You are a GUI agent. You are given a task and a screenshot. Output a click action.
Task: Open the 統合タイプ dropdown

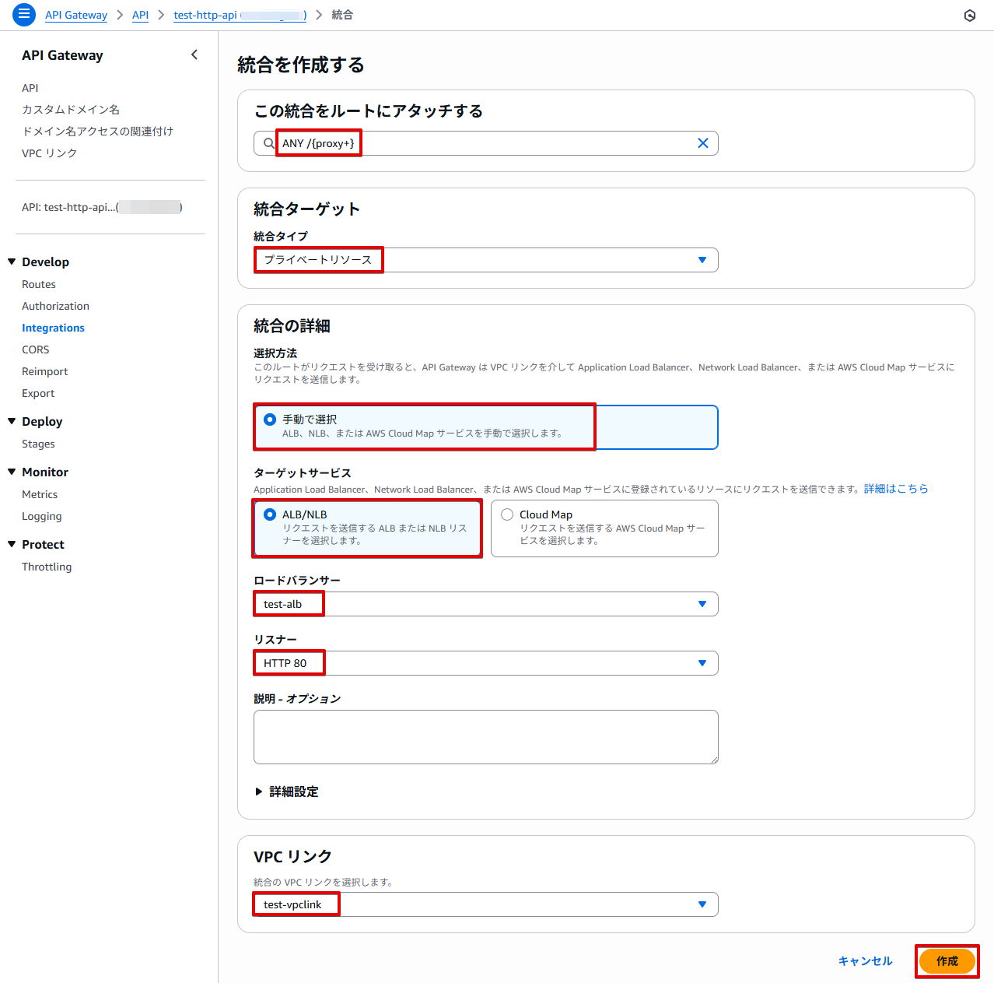click(x=486, y=260)
